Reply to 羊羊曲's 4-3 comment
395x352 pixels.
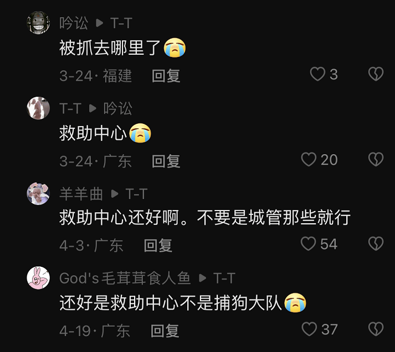158,245
